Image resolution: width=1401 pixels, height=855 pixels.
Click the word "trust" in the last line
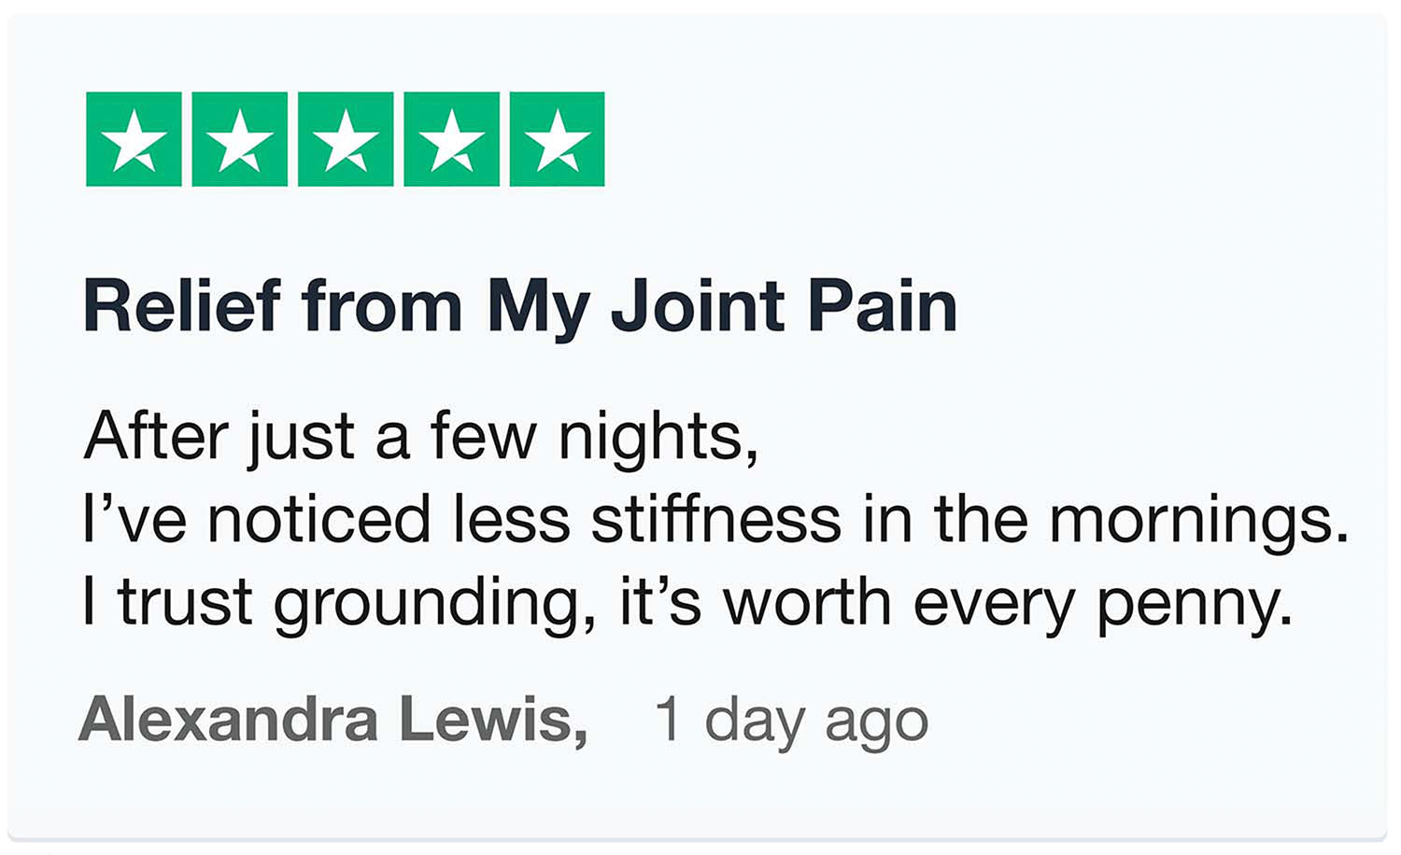pos(185,603)
